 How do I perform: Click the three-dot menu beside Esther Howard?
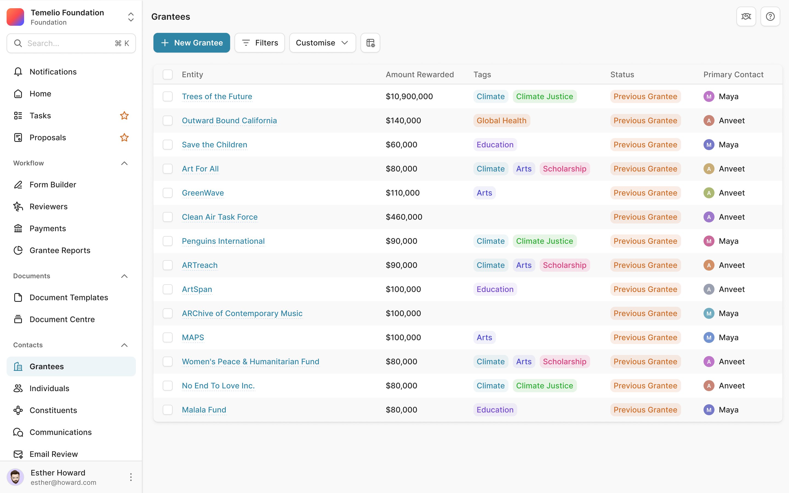131,477
